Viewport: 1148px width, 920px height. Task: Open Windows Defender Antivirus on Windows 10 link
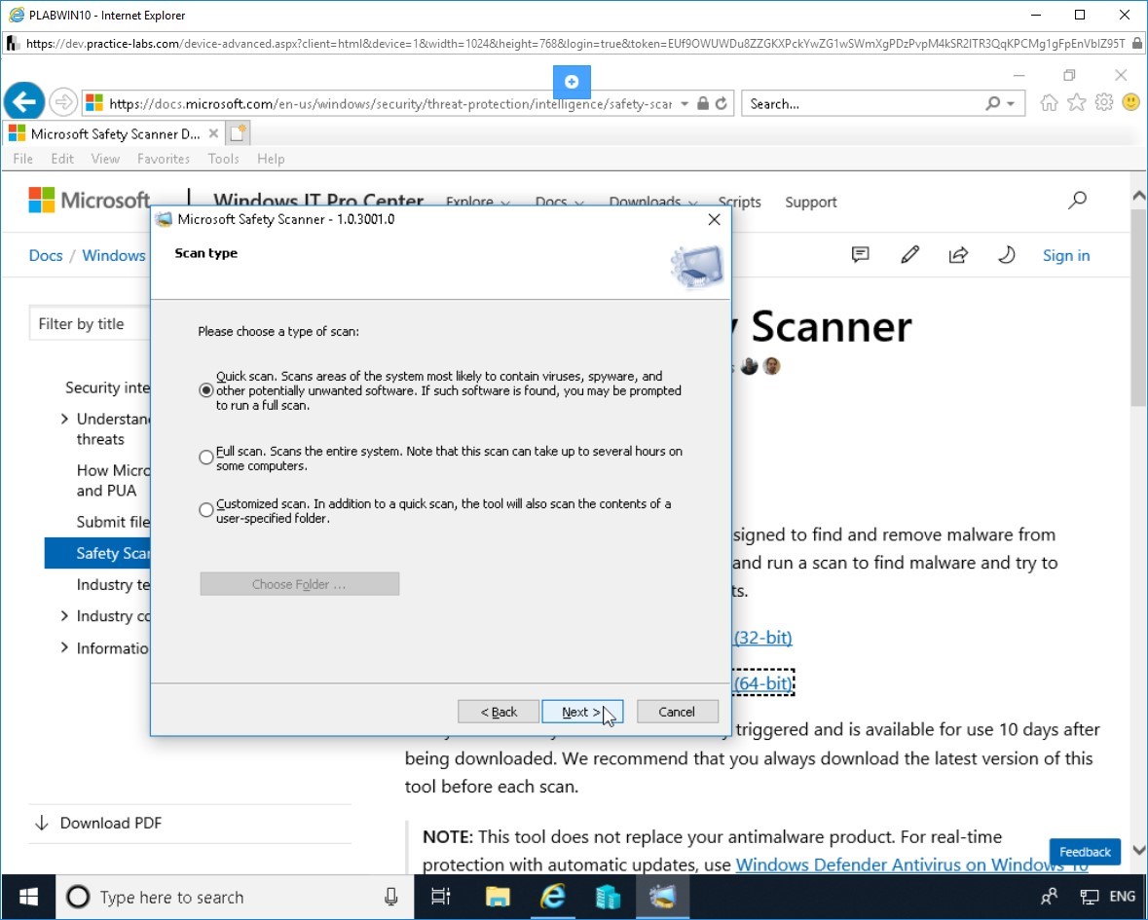pyautogui.click(x=911, y=865)
